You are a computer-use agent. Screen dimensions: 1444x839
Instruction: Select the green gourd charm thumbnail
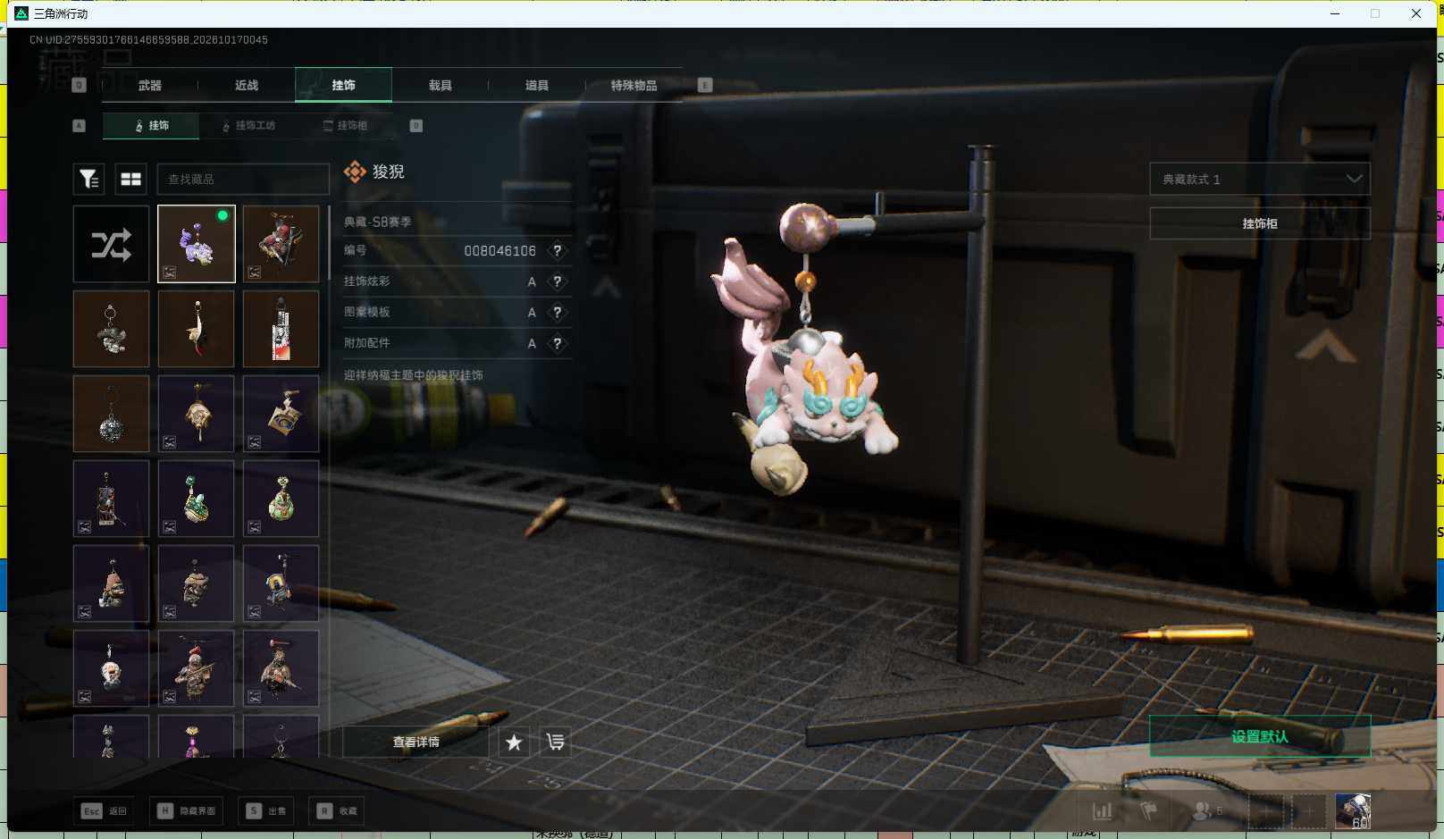tap(281, 499)
